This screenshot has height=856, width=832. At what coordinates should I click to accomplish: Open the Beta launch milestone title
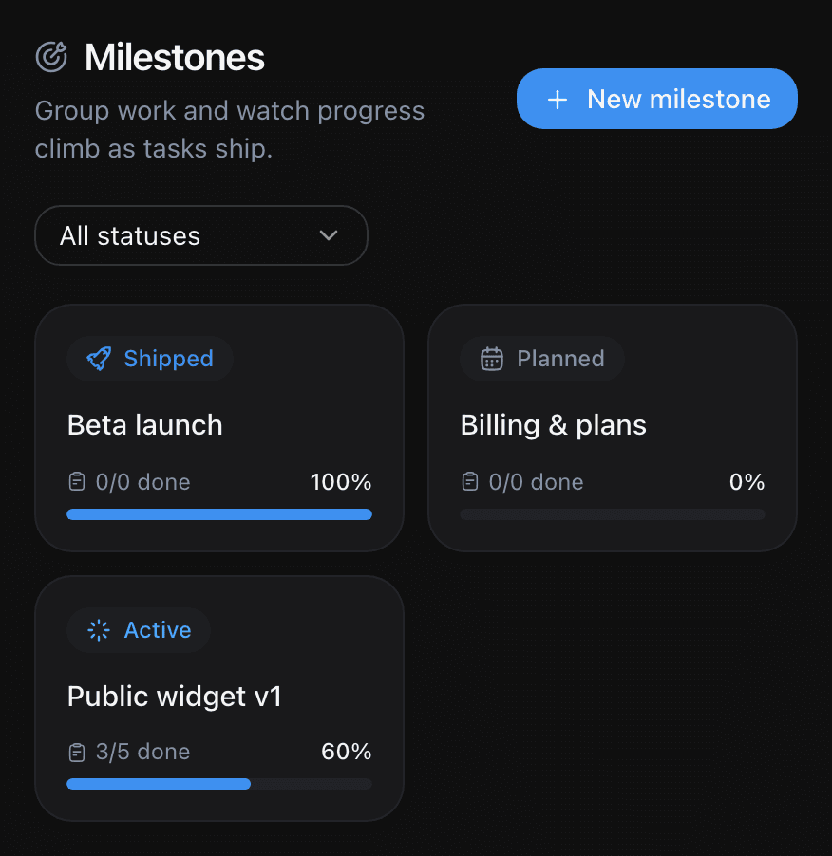(144, 425)
